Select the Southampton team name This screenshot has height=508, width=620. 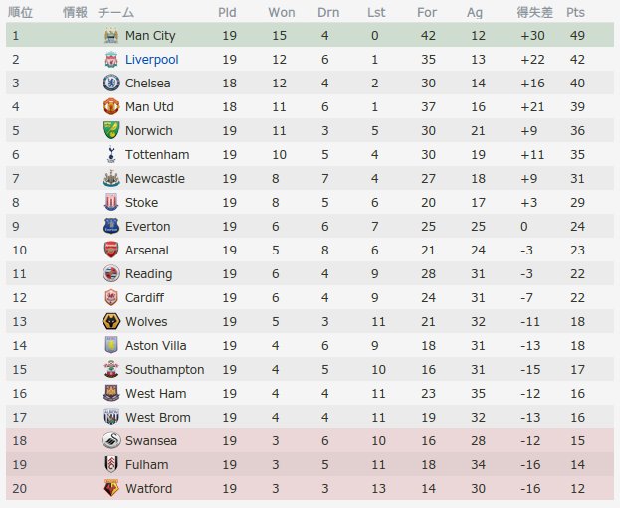165,370
